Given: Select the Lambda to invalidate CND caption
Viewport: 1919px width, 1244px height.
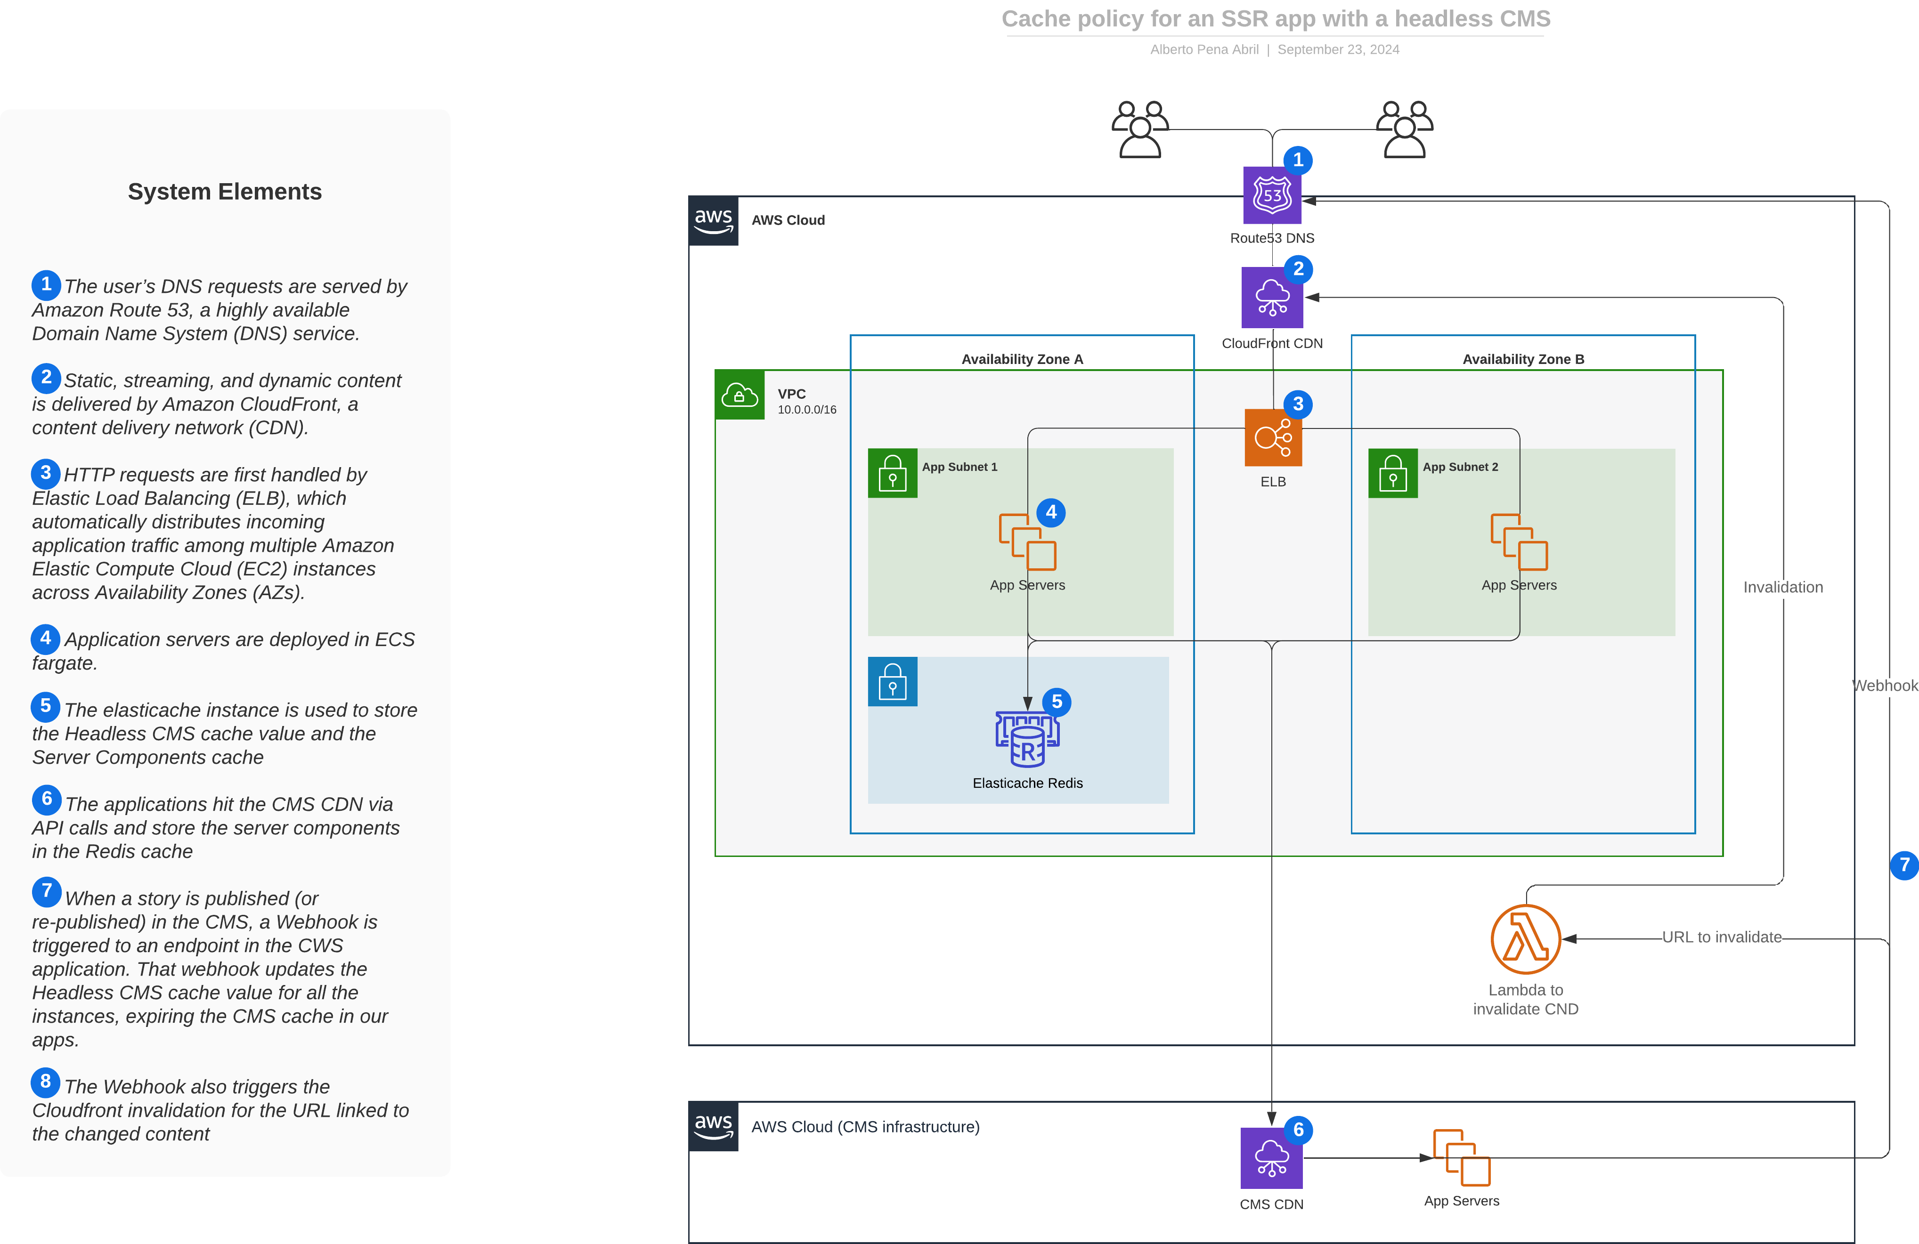Looking at the screenshot, I should tap(1526, 999).
